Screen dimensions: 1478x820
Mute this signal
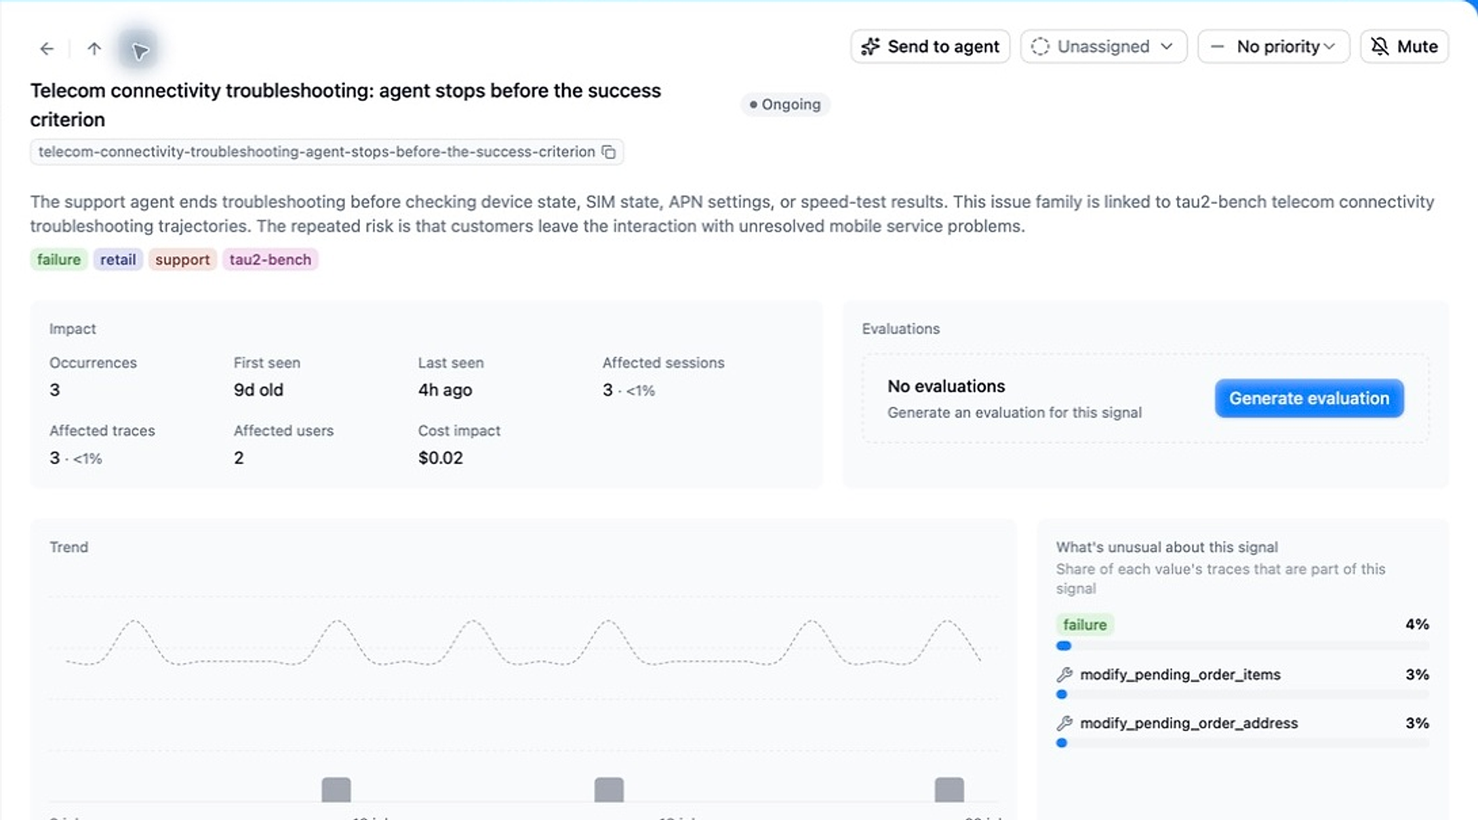[1404, 47]
